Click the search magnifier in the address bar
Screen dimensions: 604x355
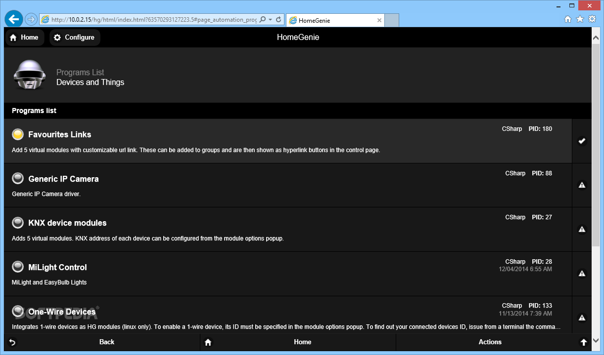tap(263, 20)
